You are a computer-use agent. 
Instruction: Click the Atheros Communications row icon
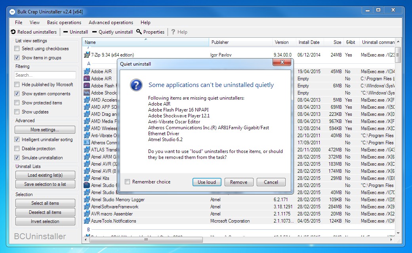pyautogui.click(x=87, y=142)
